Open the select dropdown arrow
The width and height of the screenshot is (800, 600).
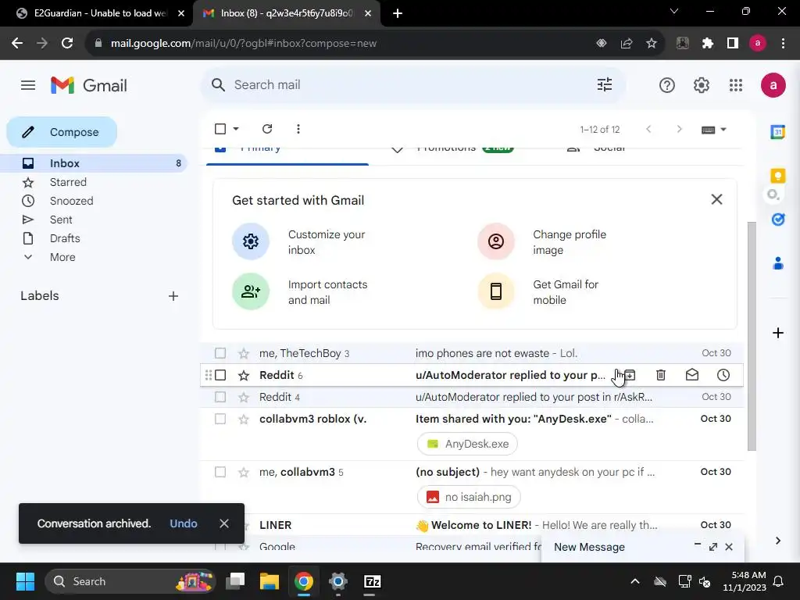pyautogui.click(x=236, y=129)
